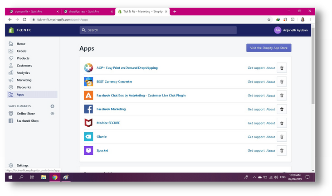Click the Chrome taskbar icon
The image size is (332, 196).
[x=55, y=177]
